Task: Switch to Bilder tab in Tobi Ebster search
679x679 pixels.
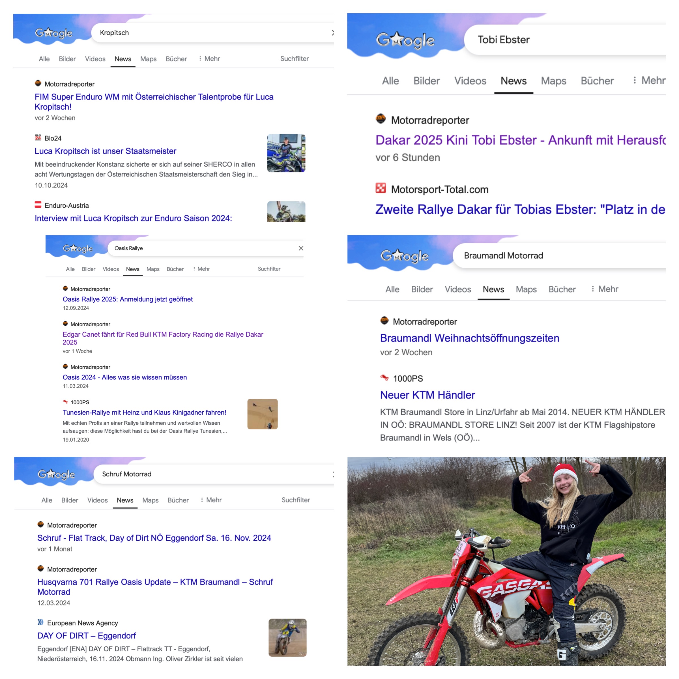Action: tap(426, 81)
